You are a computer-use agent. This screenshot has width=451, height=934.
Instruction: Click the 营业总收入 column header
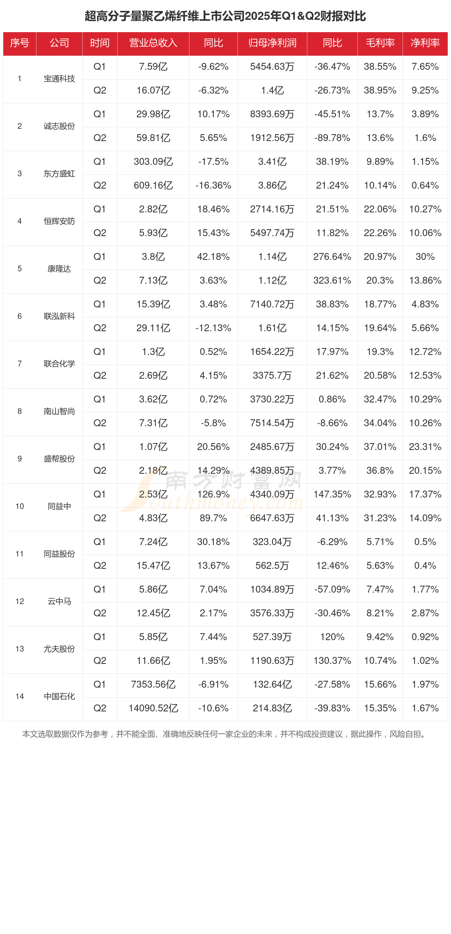pos(153,43)
